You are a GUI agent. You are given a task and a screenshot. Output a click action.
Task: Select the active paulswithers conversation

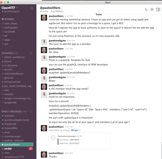pos(17,144)
